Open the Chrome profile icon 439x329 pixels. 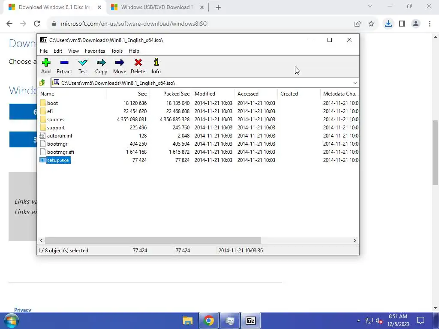pyautogui.click(x=416, y=24)
